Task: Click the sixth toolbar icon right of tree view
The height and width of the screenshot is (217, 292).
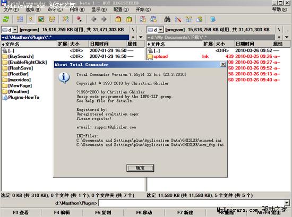Action: (65, 19)
